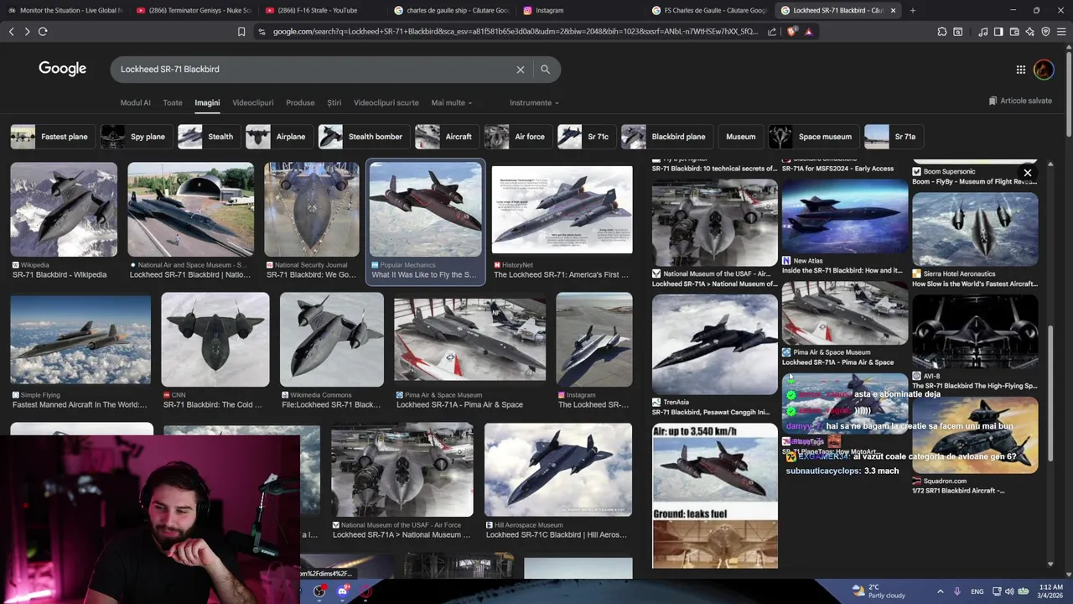1073x604 pixels.
Task: Open the weather widget on taskbar
Action: [878, 591]
